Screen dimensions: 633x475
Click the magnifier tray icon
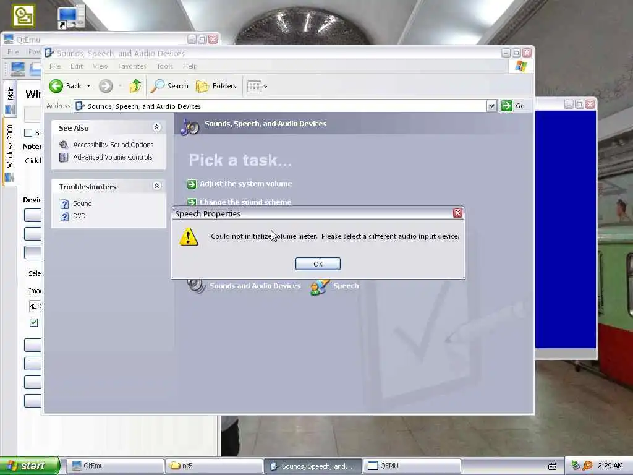(587, 466)
